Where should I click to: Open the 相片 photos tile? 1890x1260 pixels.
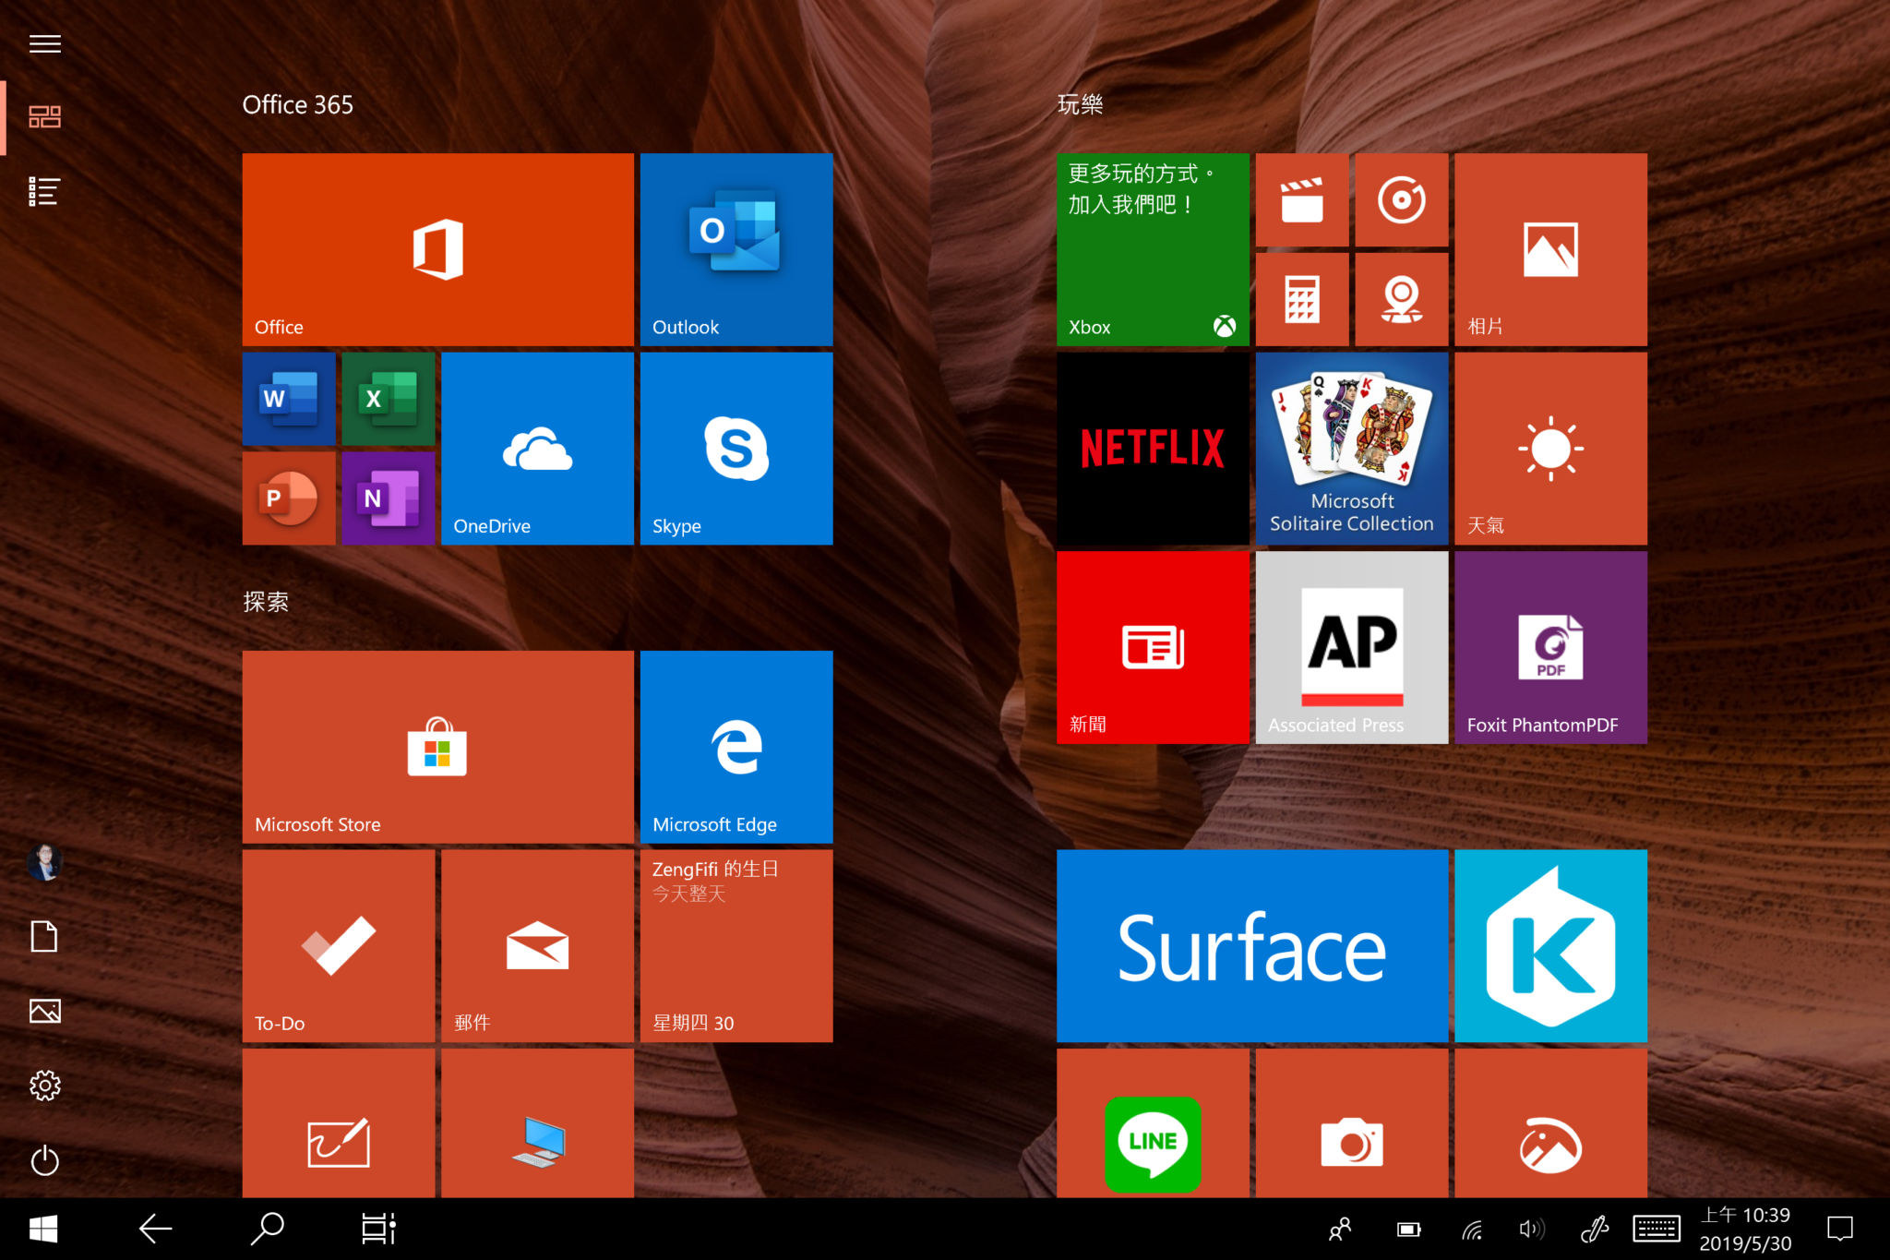point(1550,249)
